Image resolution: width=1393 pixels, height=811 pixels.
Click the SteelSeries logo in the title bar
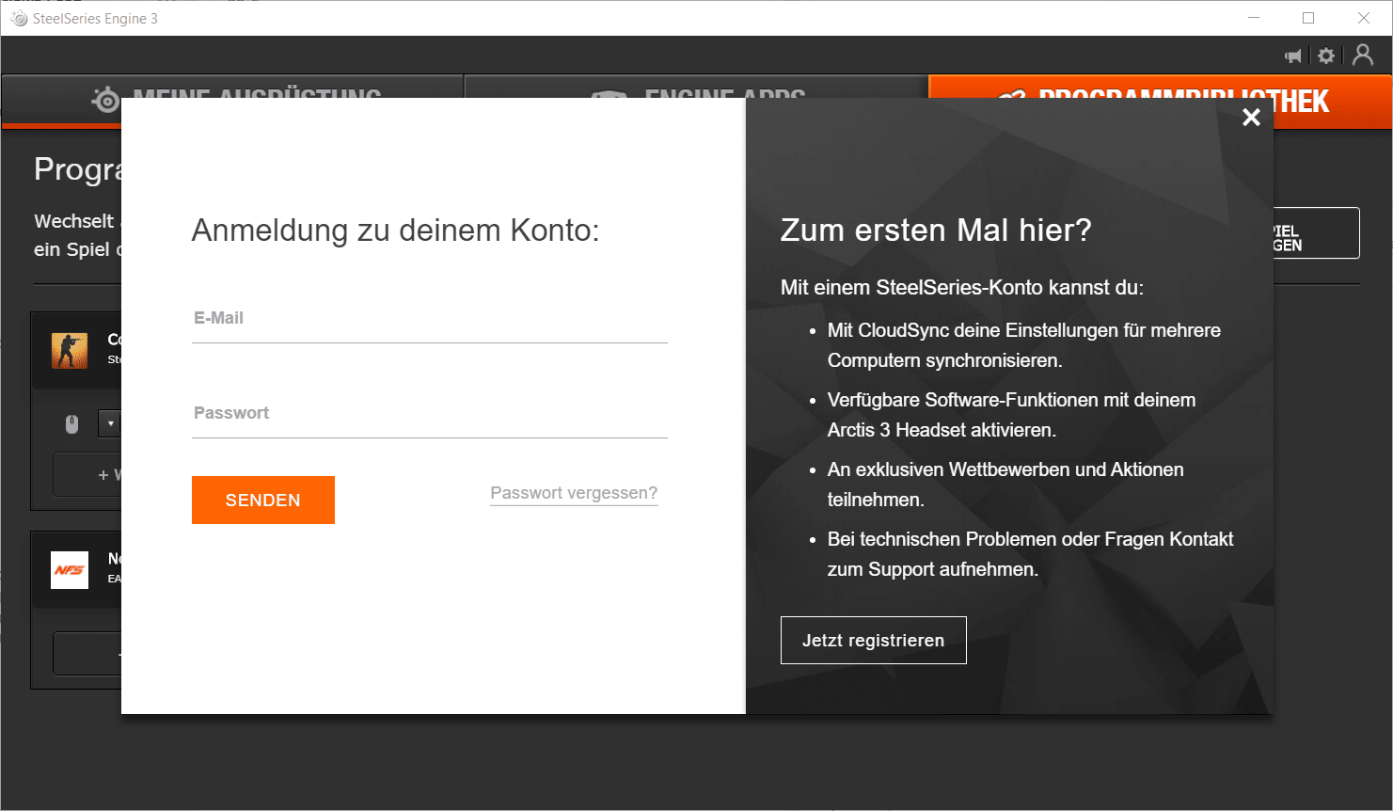(x=18, y=19)
